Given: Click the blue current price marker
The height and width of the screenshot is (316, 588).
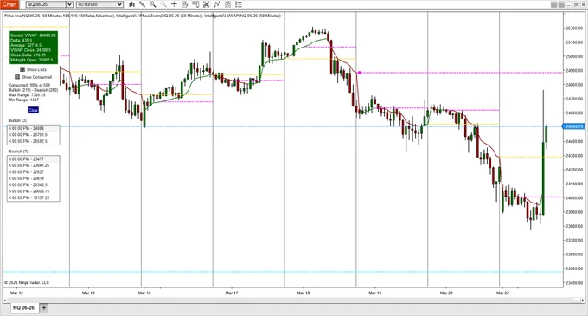Looking at the screenshot, I should (x=574, y=126).
